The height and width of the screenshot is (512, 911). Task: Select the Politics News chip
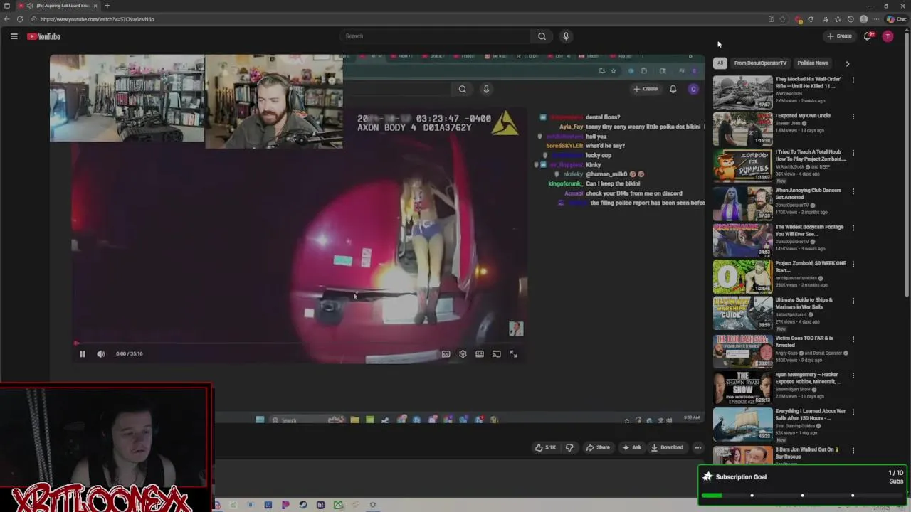coord(812,63)
